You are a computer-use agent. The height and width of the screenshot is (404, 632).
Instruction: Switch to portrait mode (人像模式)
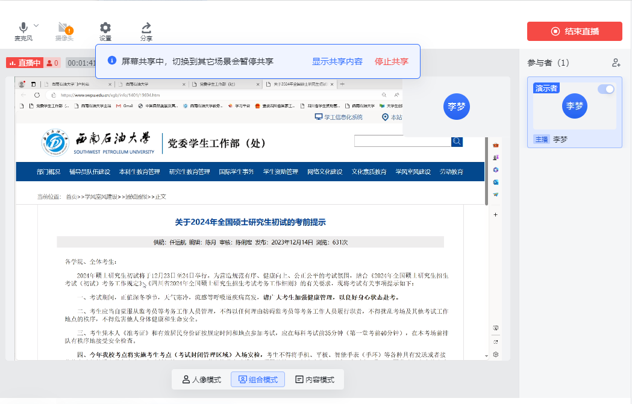coord(202,380)
